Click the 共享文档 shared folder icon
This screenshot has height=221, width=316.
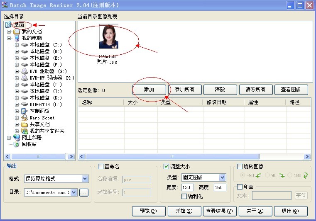24,124
